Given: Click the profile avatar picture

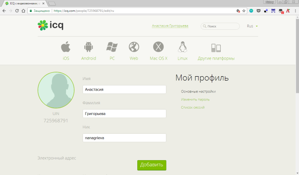Looking at the screenshot, I should [56, 90].
